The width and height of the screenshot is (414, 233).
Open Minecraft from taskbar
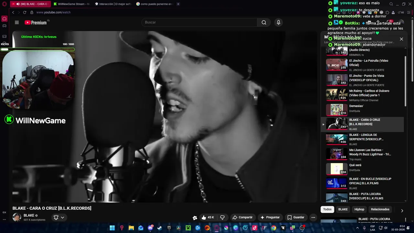[x=188, y=228]
